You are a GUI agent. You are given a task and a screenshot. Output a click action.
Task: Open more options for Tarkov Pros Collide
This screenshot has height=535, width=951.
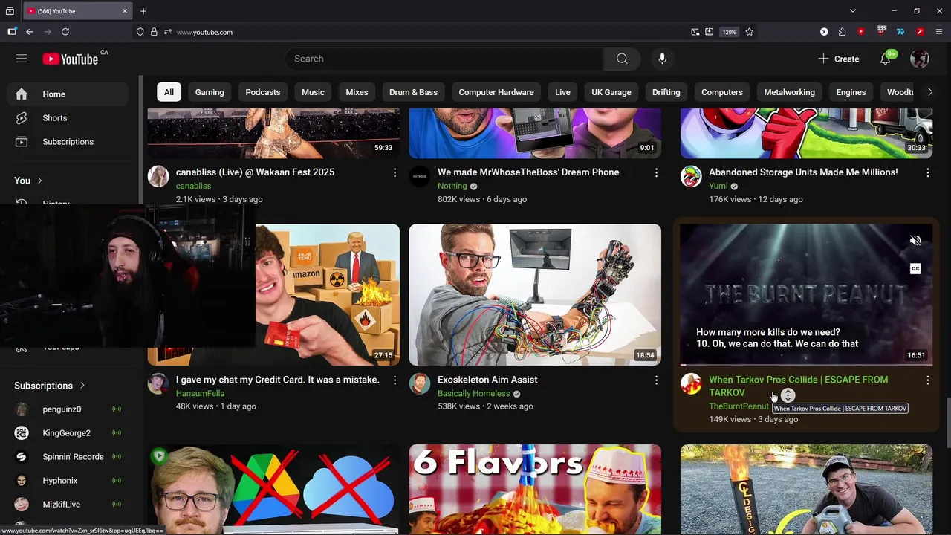click(x=927, y=380)
